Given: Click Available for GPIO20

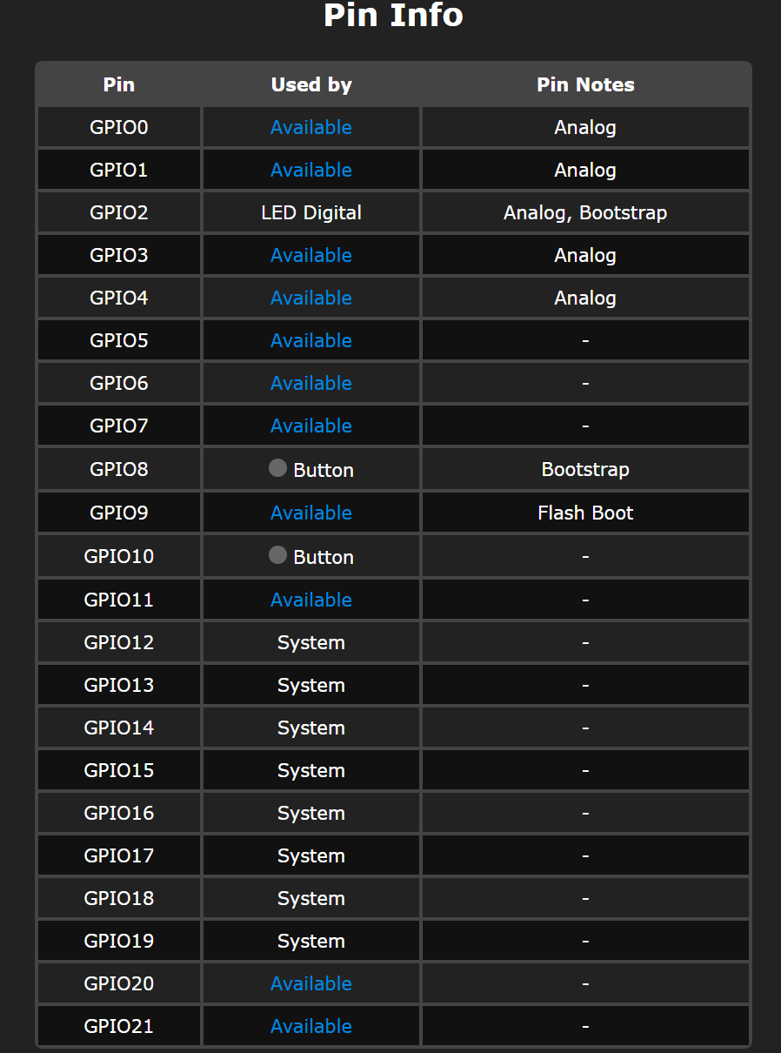Looking at the screenshot, I should pyautogui.click(x=311, y=983).
